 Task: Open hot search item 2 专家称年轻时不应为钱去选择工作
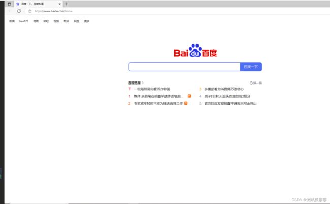click(158, 103)
